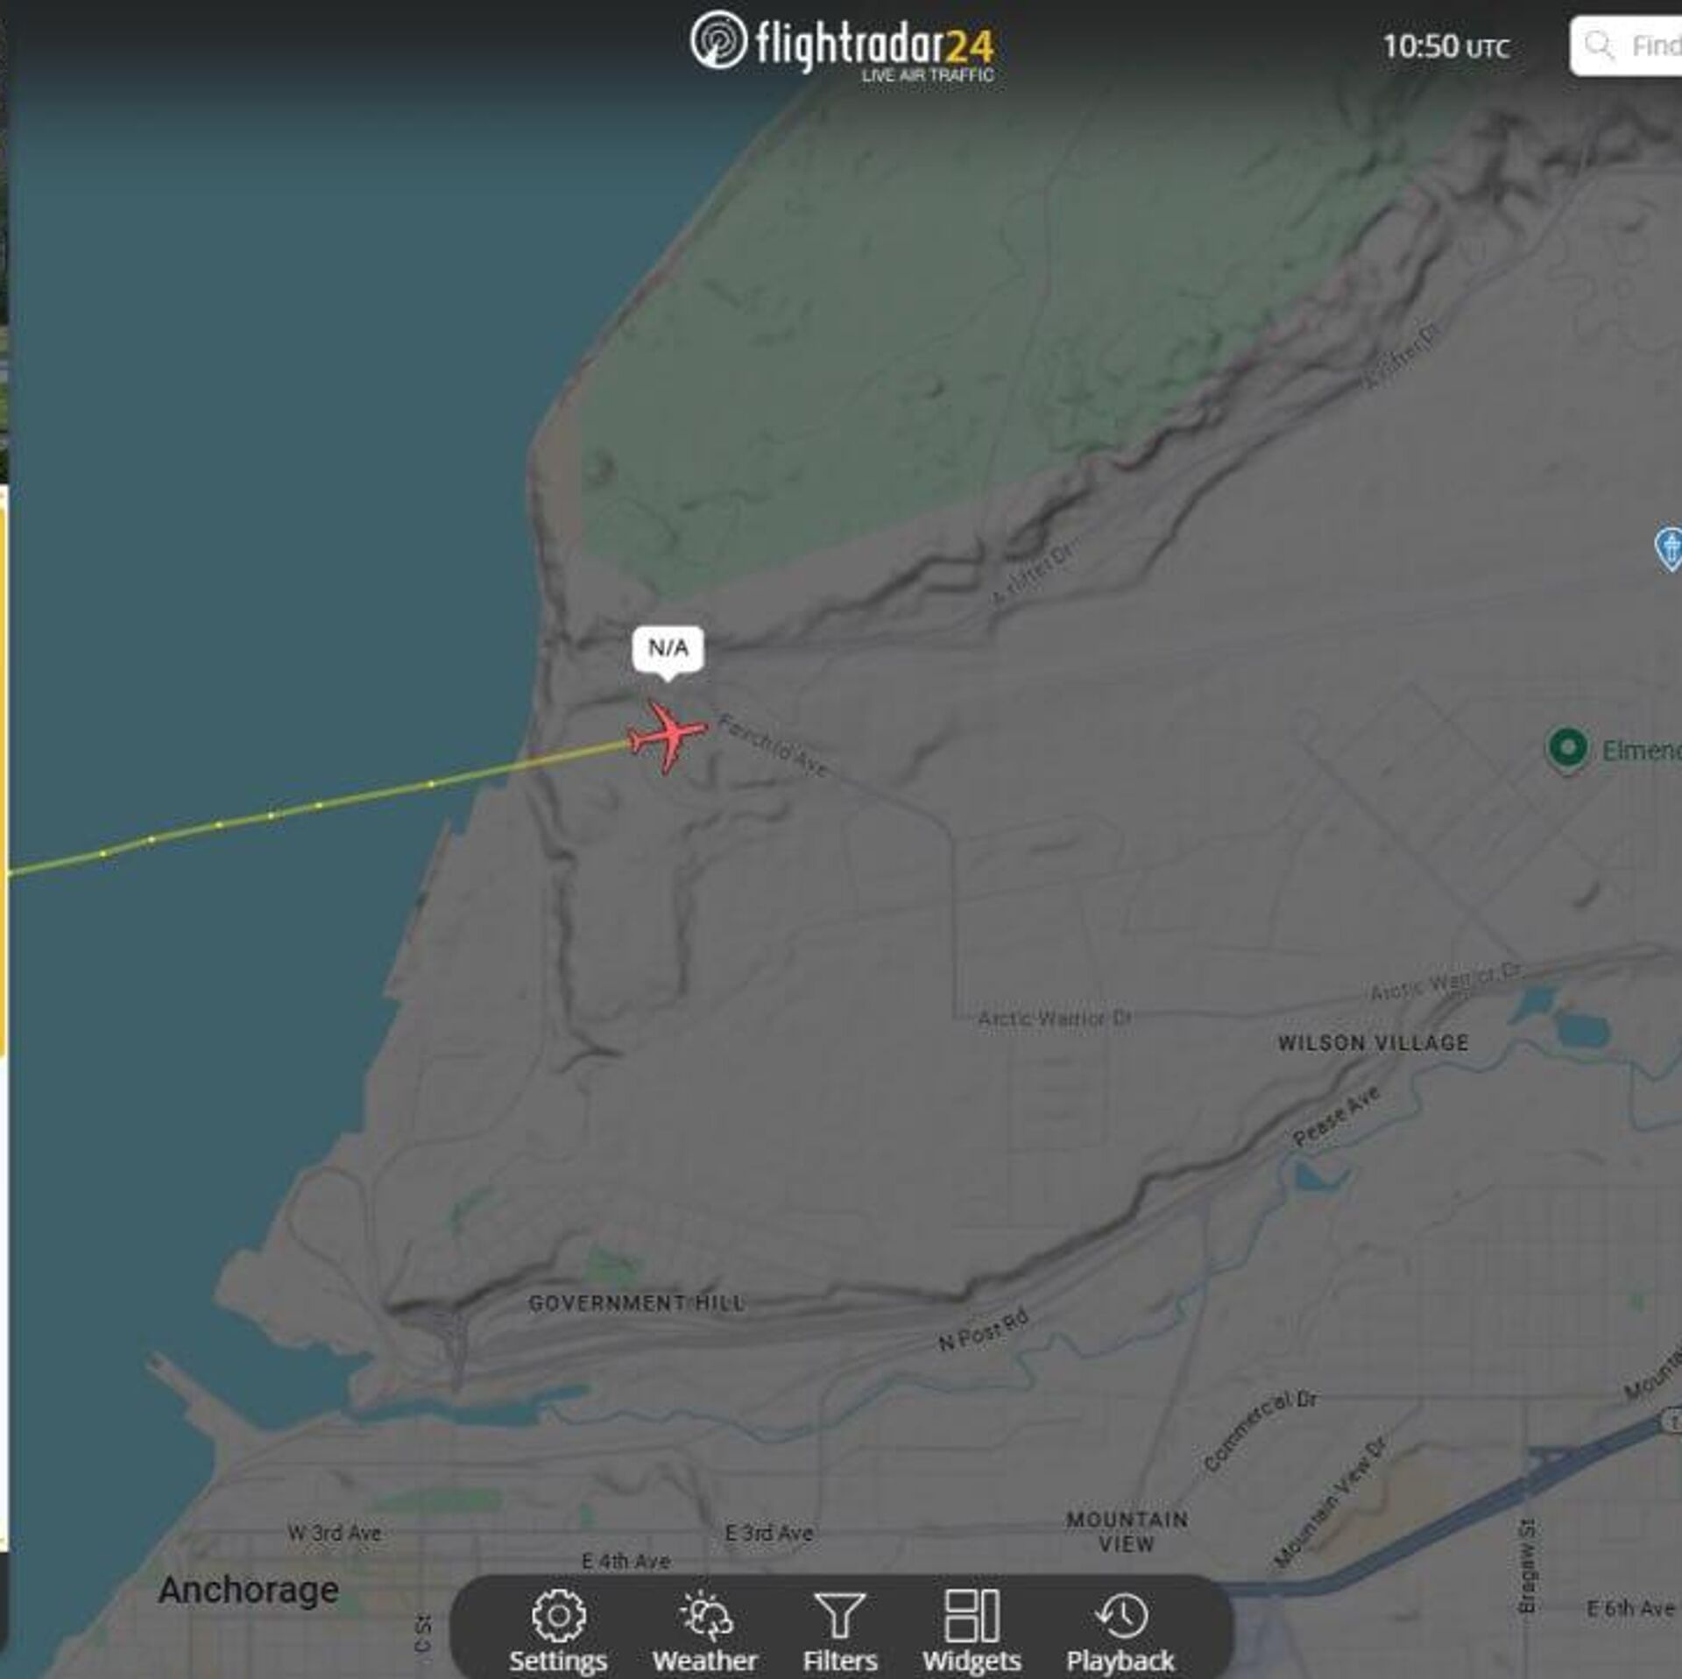Click the Anchorage city label
This screenshot has width=1682, height=1679.
click(x=248, y=1590)
